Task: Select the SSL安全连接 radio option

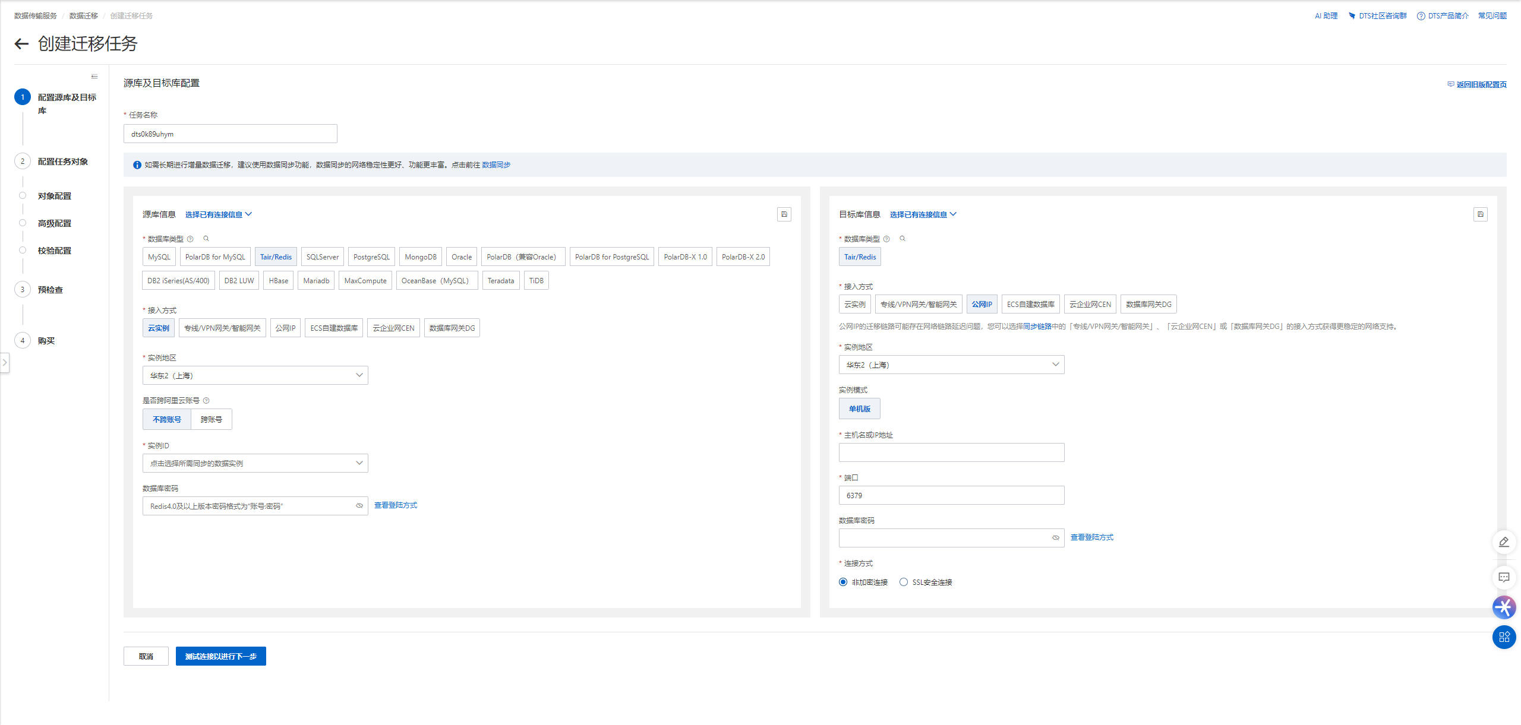Action: point(904,582)
